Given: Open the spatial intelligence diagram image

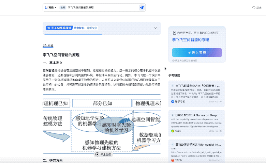Looking at the screenshot, I should pyautogui.click(x=102, y=124).
